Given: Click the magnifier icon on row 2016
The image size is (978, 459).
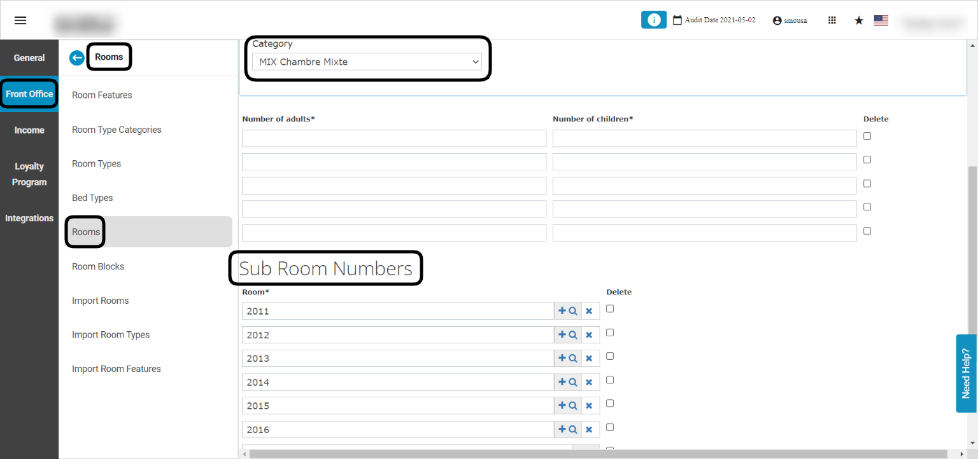Looking at the screenshot, I should coord(573,430).
